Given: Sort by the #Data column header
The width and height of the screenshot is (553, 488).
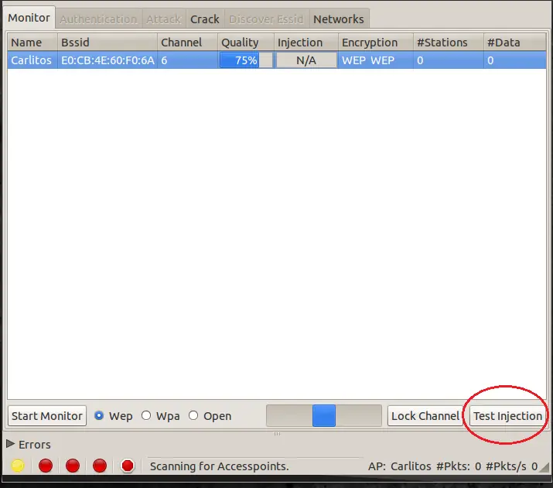Looking at the screenshot, I should coord(515,43).
